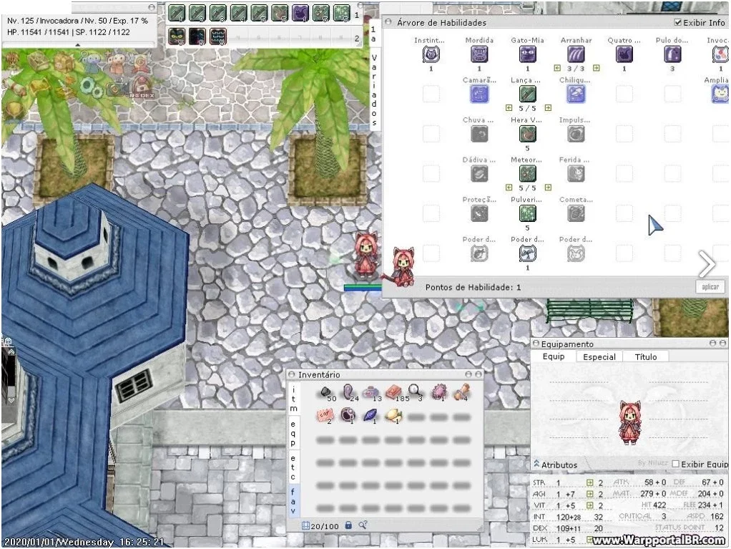Select the Pulo do skill icon
Image resolution: width=731 pixels, height=549 pixels.
[x=672, y=54]
